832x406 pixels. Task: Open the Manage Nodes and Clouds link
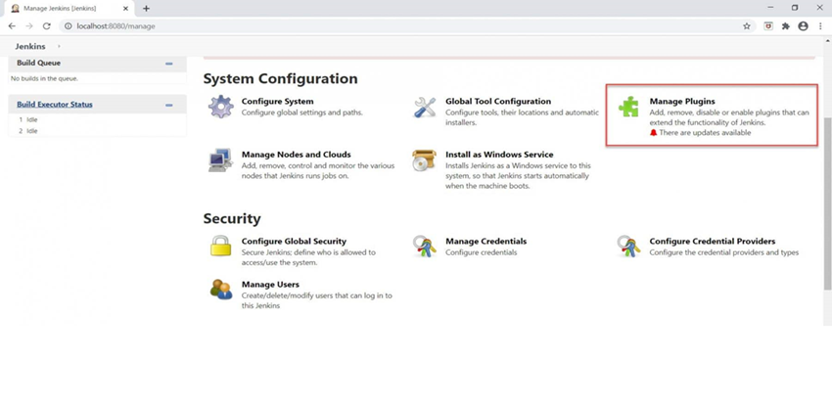tap(296, 155)
